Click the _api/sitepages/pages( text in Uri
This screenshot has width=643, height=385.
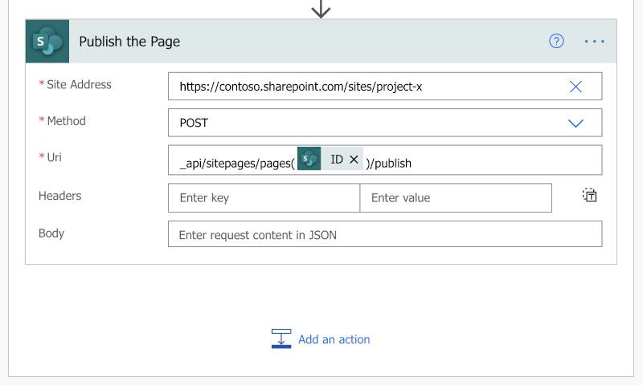[237, 164]
